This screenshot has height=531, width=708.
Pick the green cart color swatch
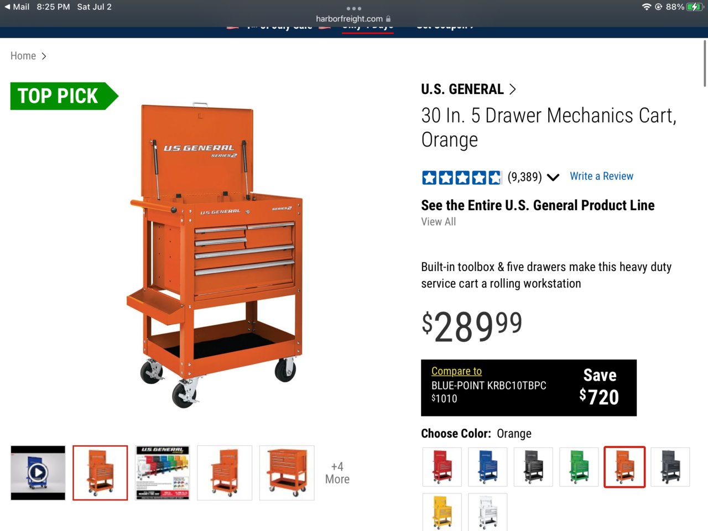point(579,467)
